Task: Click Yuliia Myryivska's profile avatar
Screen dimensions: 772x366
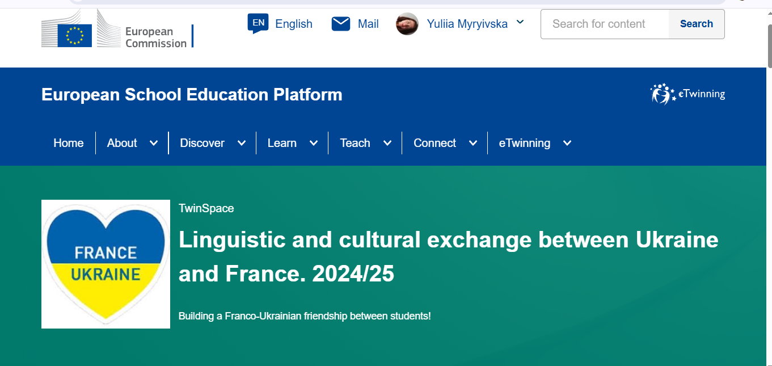Action: pos(407,24)
